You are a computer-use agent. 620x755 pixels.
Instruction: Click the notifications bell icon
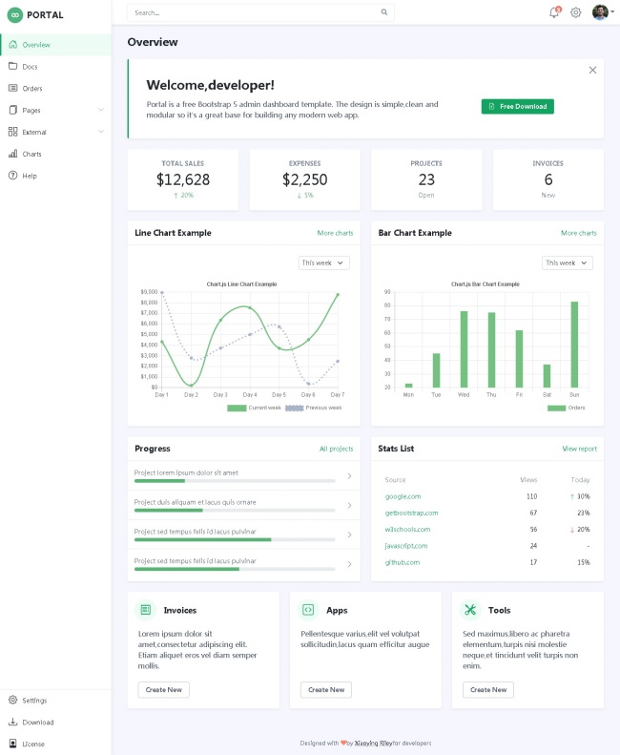(554, 12)
